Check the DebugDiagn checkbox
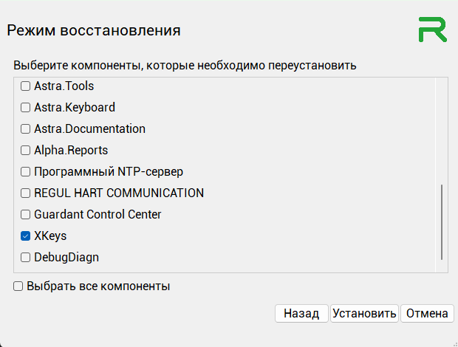The width and height of the screenshot is (458, 347). click(x=25, y=258)
